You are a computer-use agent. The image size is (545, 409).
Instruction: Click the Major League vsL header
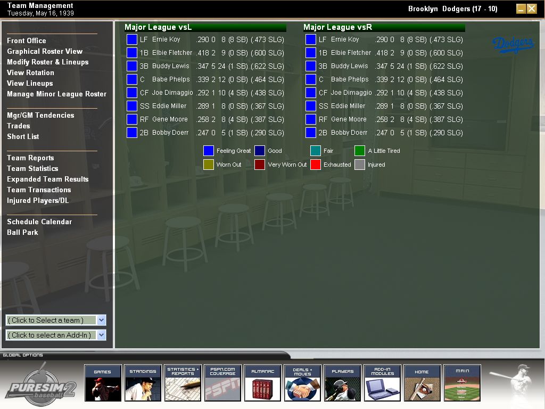point(205,27)
